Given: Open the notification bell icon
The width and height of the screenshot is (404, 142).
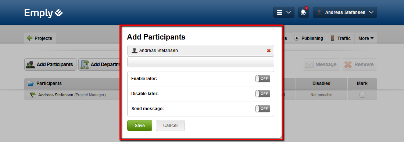Looking at the screenshot, I should point(304,12).
